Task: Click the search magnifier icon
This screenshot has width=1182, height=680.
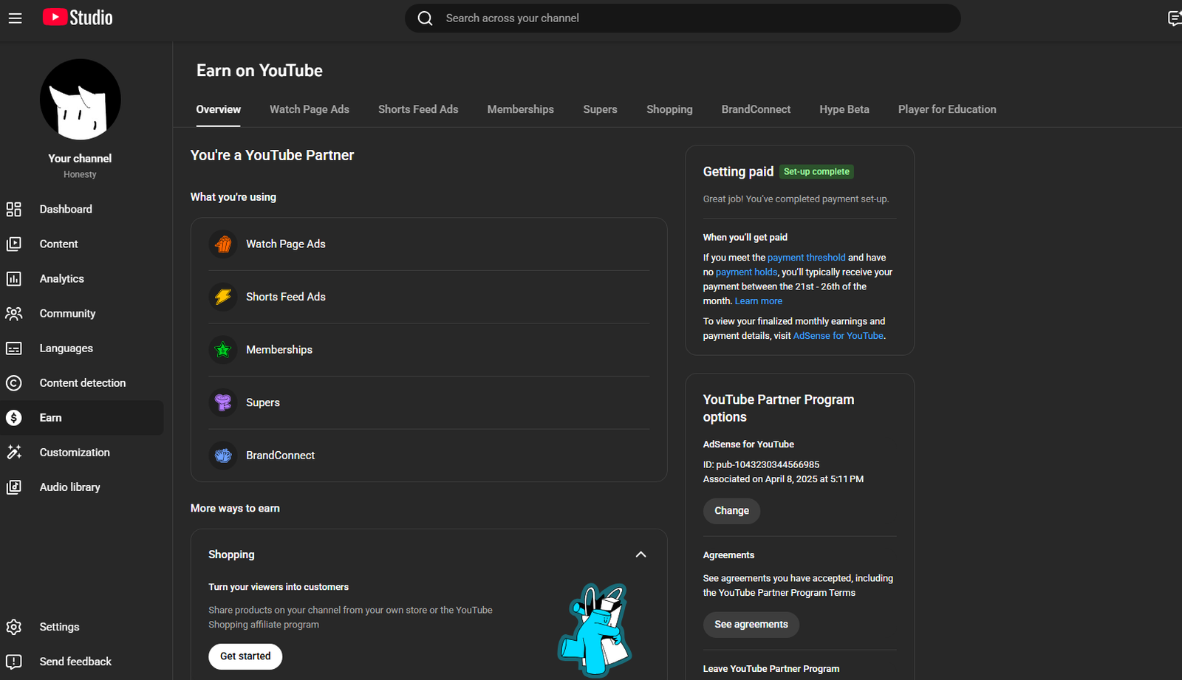Action: 425,18
